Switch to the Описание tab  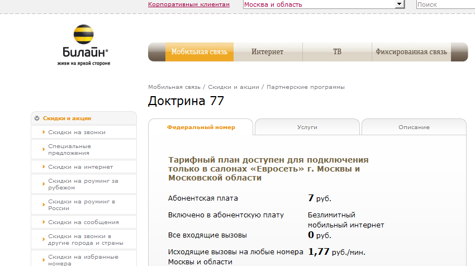click(414, 127)
